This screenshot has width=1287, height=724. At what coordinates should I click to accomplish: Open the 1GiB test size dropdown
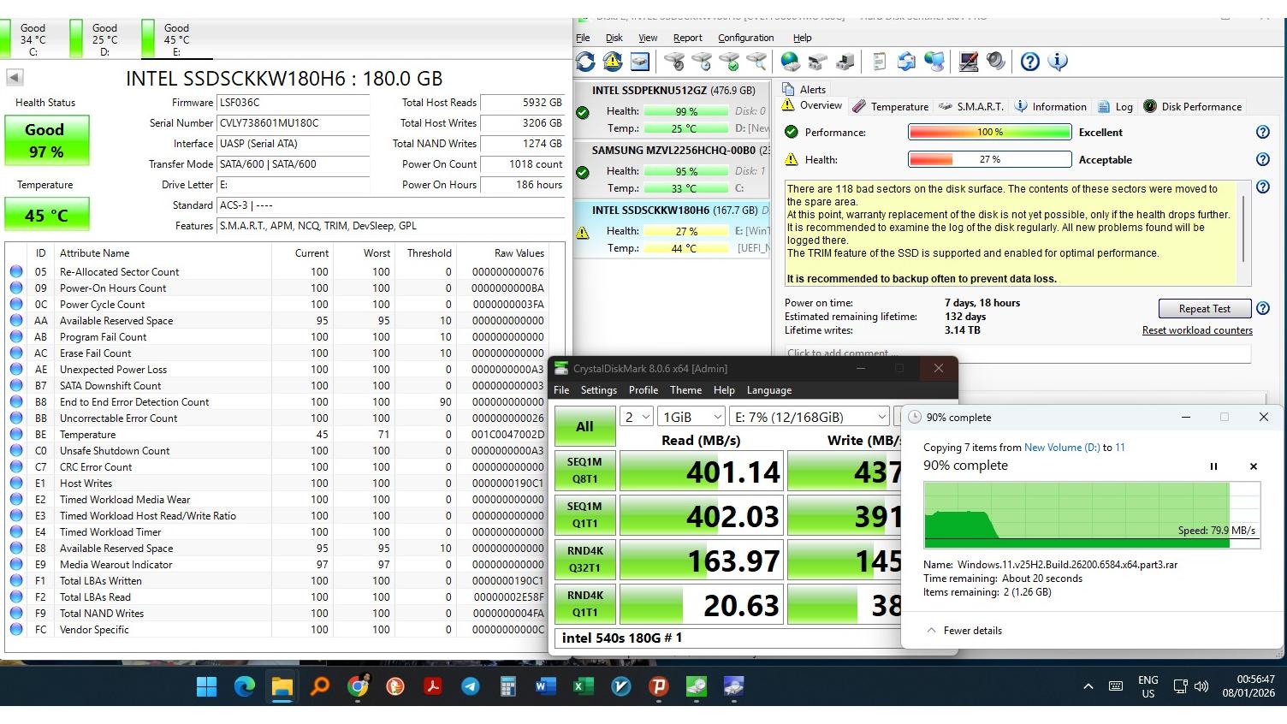[691, 417]
